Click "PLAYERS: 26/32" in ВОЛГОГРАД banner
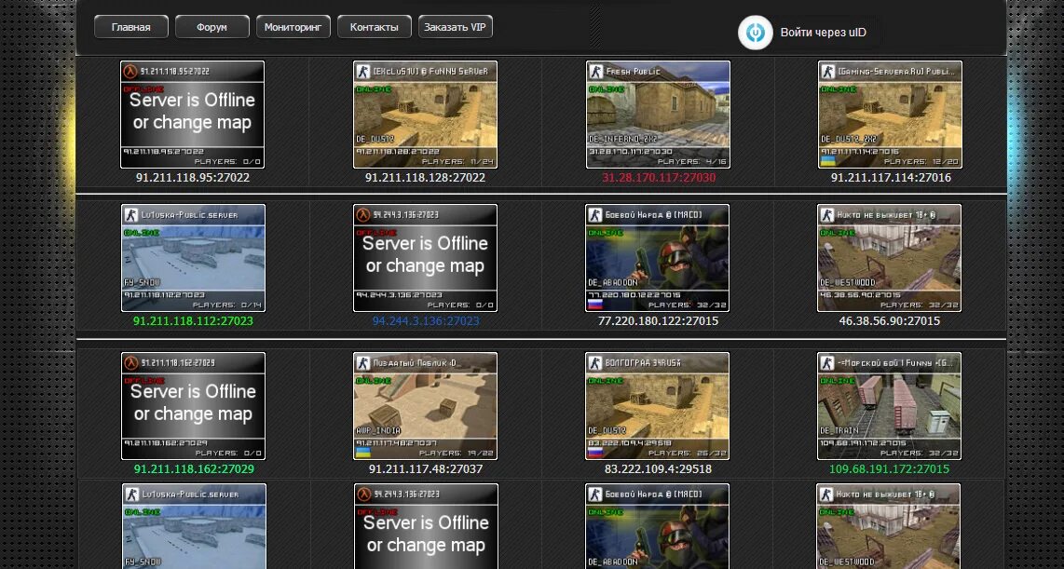The height and width of the screenshot is (569, 1064). (689, 453)
